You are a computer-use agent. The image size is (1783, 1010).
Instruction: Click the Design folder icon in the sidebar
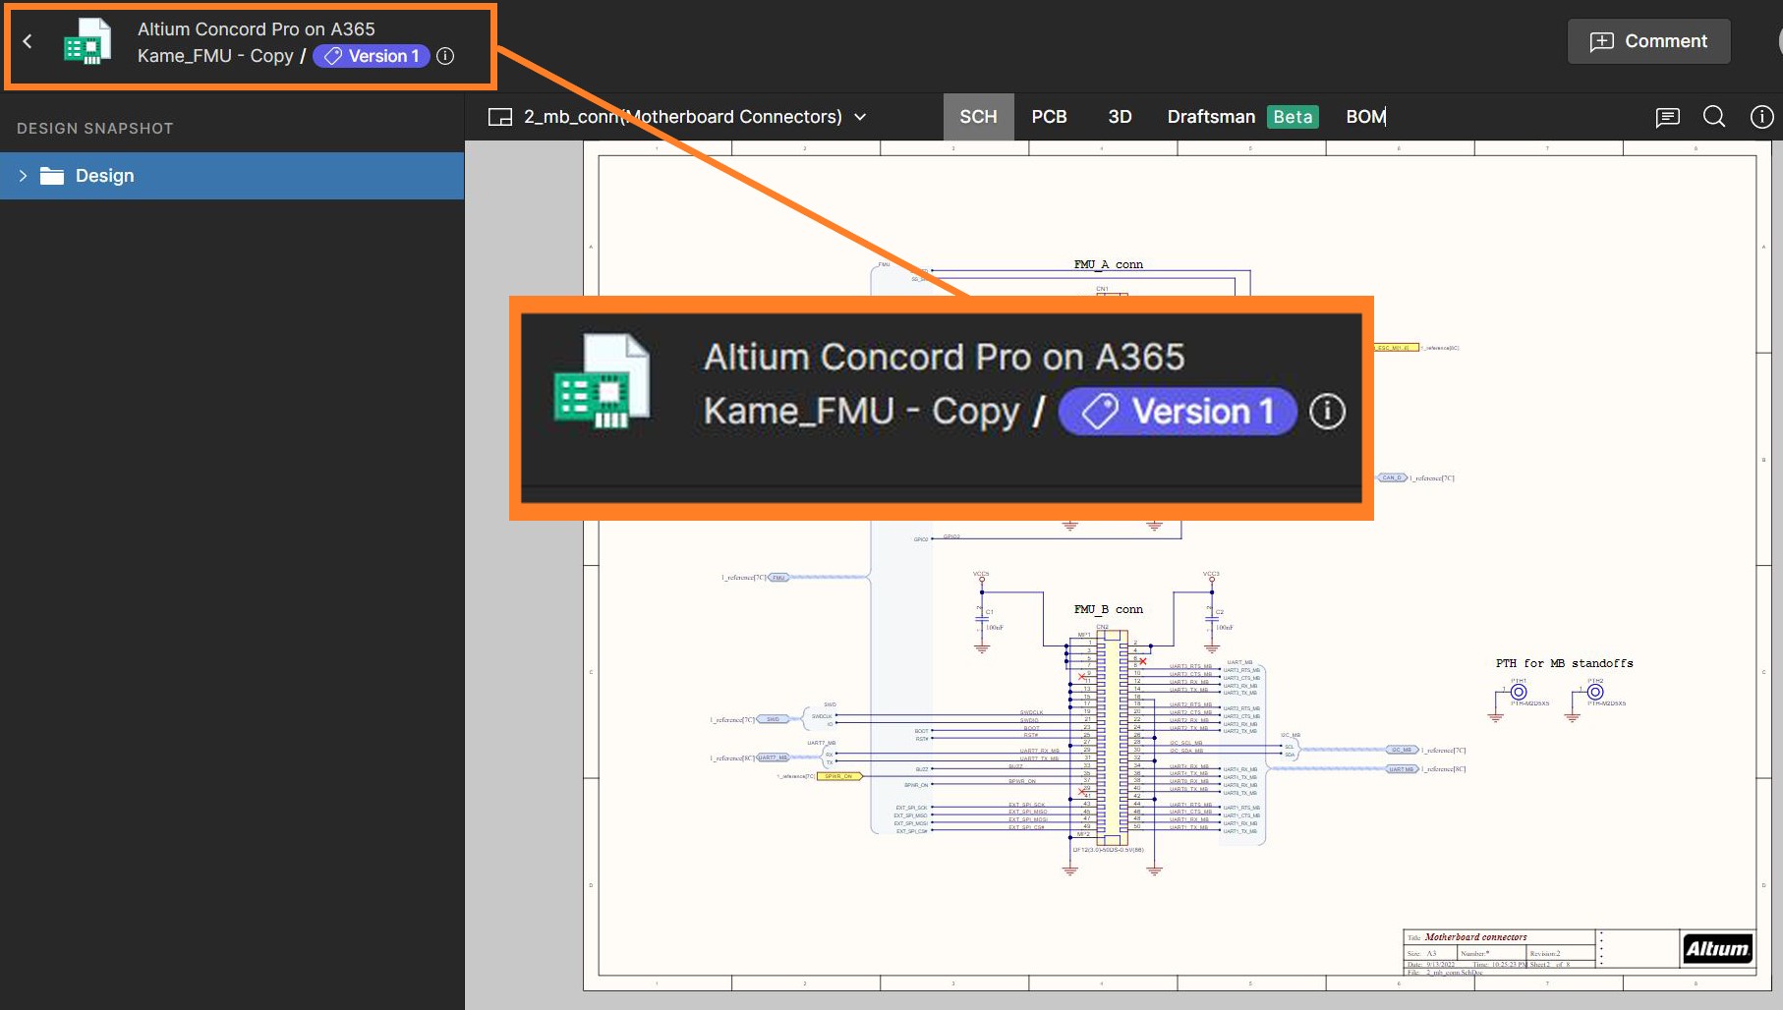(53, 175)
